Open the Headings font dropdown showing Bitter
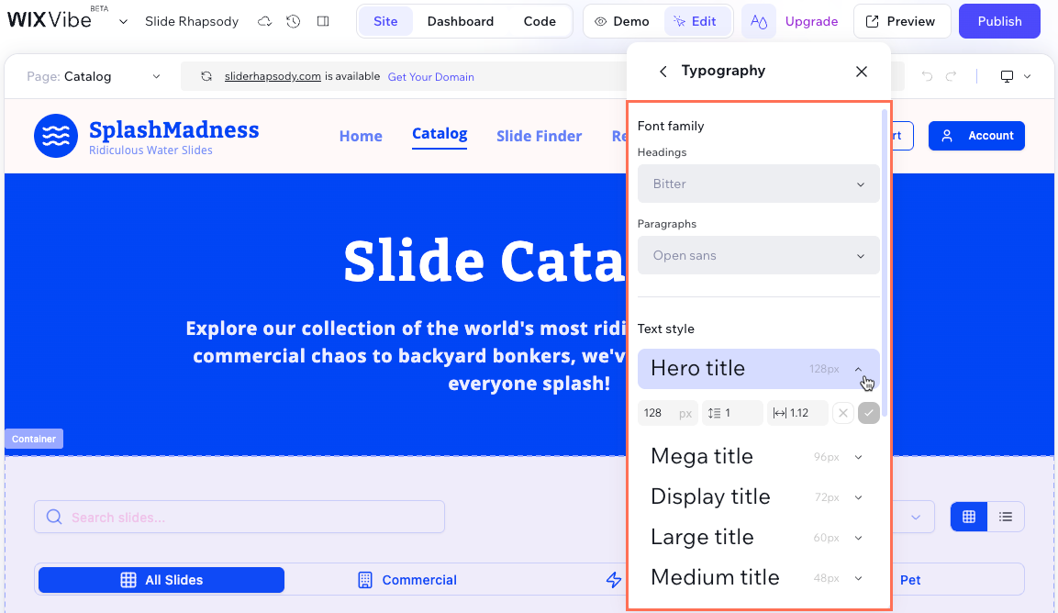The width and height of the screenshot is (1058, 613). (758, 184)
